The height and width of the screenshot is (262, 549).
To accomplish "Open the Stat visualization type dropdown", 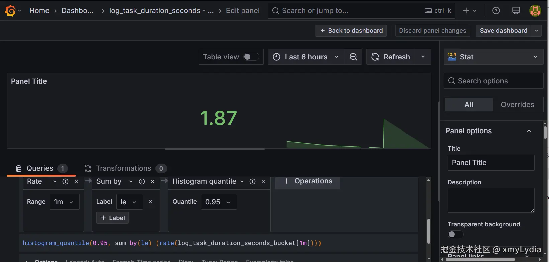I will pyautogui.click(x=493, y=57).
